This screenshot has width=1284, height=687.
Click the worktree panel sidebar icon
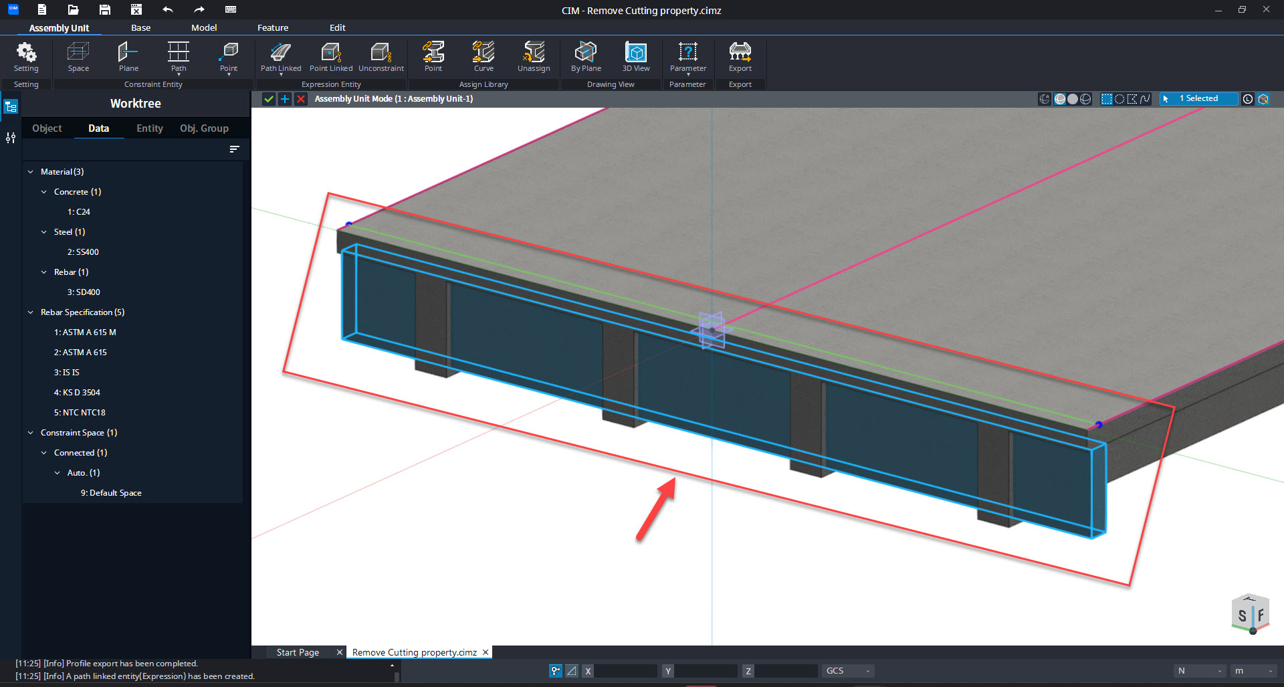pyautogui.click(x=11, y=107)
